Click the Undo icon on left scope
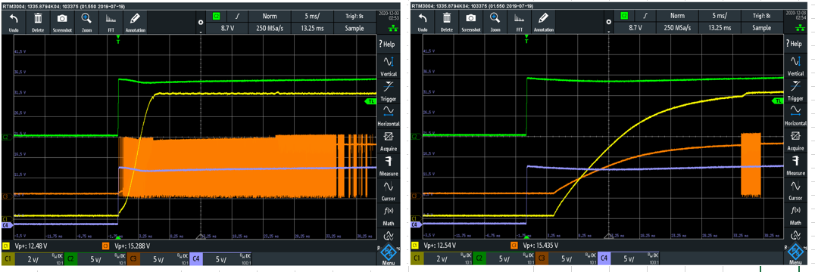The height and width of the screenshot is (272, 815). click(x=14, y=22)
